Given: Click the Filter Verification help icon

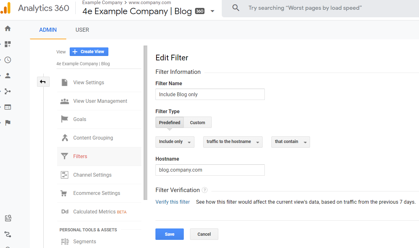Looking at the screenshot, I should point(205,190).
